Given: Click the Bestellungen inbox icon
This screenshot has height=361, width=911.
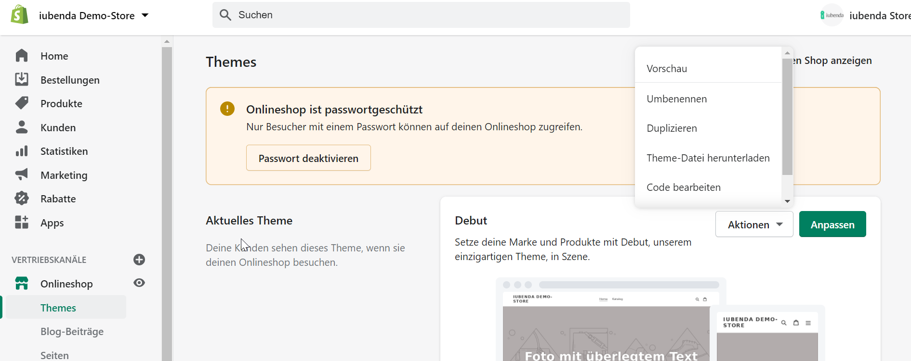Looking at the screenshot, I should click(22, 79).
